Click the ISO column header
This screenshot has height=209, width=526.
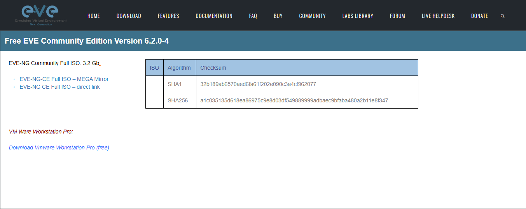154,68
